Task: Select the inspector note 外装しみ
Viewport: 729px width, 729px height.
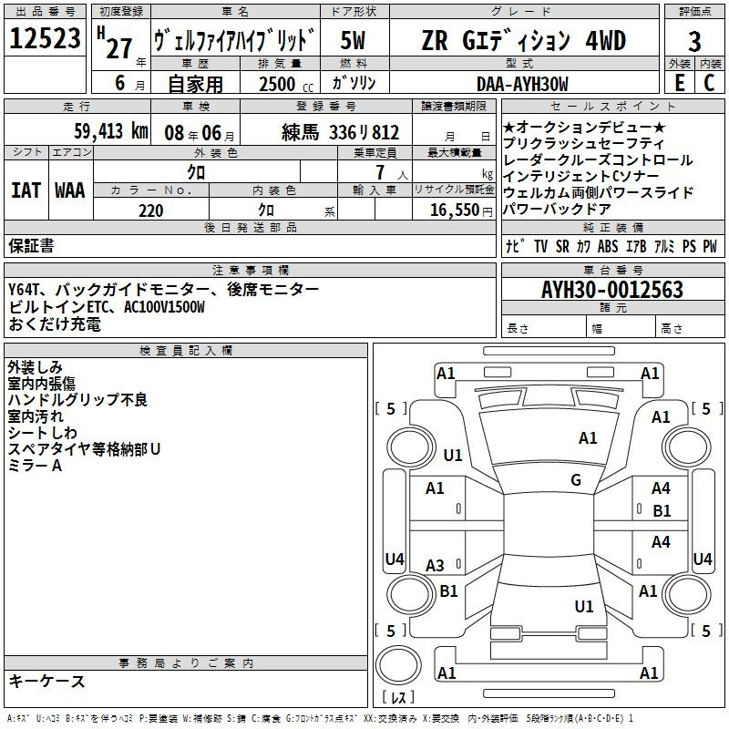Action: click(x=35, y=367)
